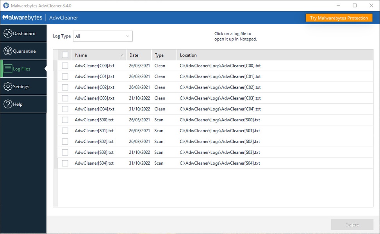Screen dimensions: 380x234
Task: Open the Log Type dropdown
Action: (x=103, y=36)
